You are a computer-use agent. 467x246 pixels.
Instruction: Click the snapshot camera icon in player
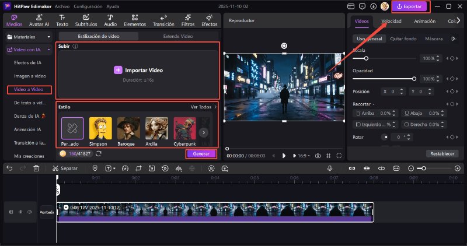click(x=318, y=156)
